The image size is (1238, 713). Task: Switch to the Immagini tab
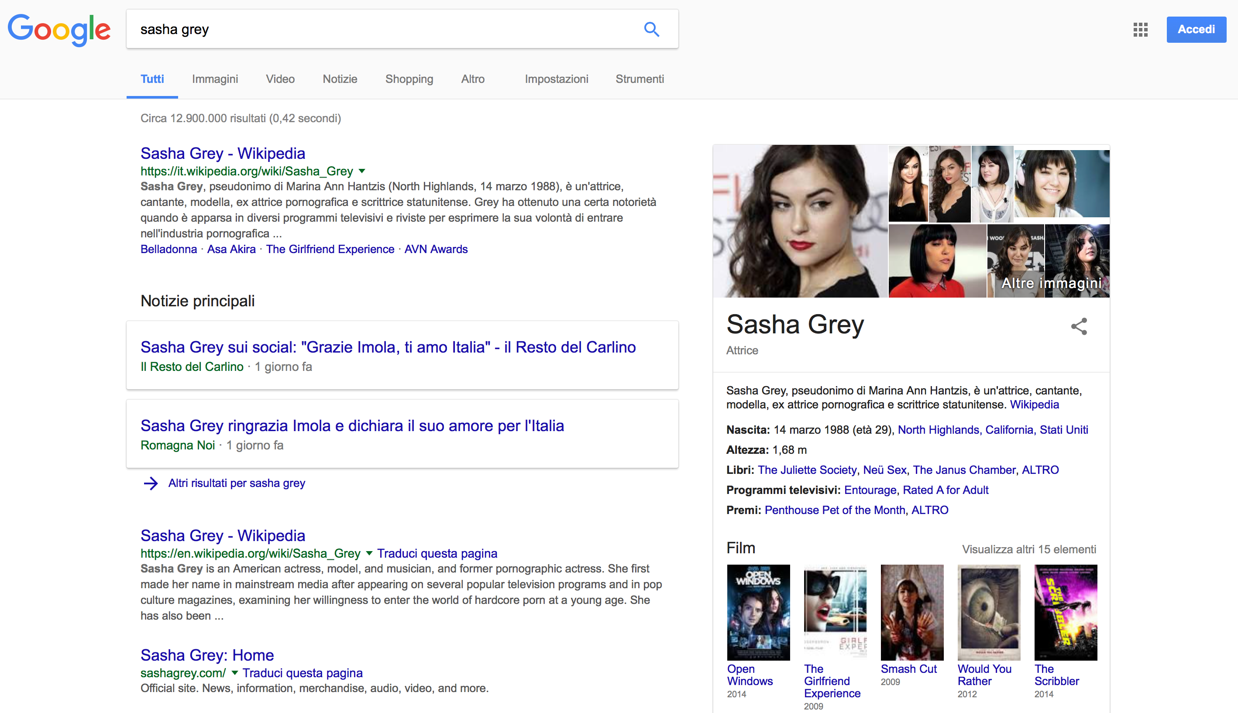[215, 79]
